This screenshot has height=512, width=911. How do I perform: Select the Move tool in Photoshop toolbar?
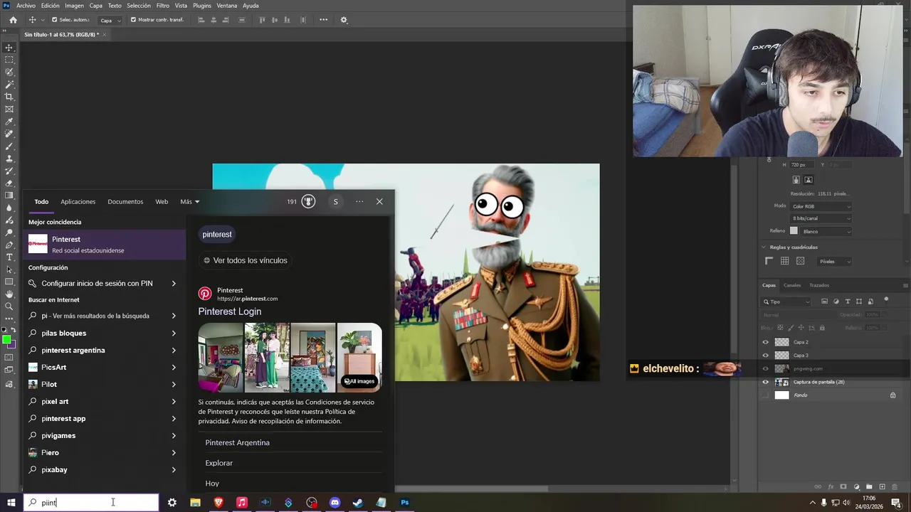tap(9, 48)
